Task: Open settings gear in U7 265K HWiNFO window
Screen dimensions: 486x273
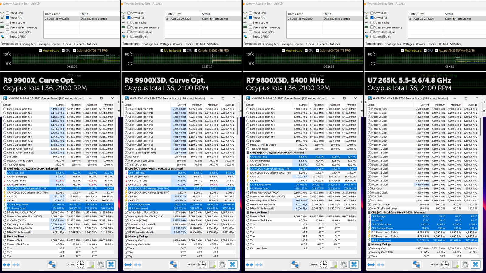Action: click(x=465, y=265)
